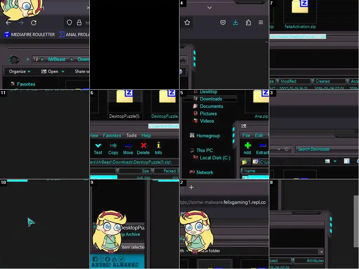Screen dimensions: 359x269
Task: Click the browser forward arrow
Action: tap(21, 23)
